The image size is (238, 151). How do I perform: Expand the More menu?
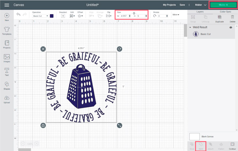[x=176, y=15]
